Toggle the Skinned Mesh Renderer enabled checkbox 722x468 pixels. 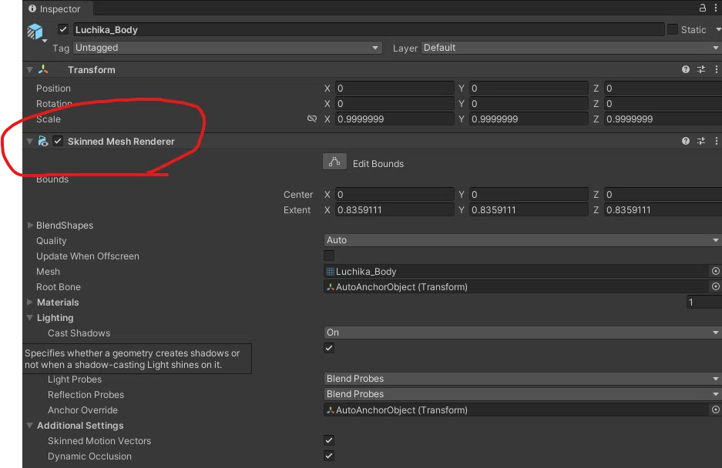click(58, 141)
